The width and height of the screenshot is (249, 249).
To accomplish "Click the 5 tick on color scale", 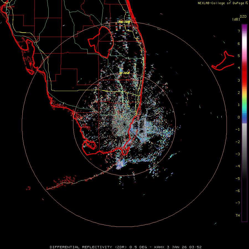I will tap(239, 56).
